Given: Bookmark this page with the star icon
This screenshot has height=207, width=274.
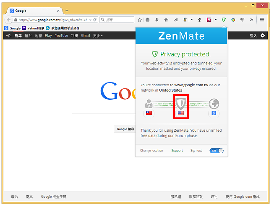Looking at the screenshot, I should [x=140, y=20].
